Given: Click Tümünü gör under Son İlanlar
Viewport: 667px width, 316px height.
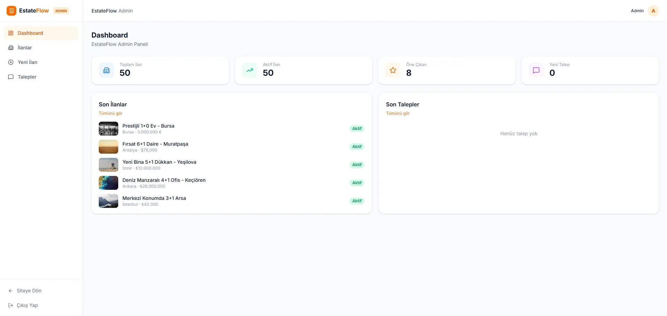Looking at the screenshot, I should click(x=111, y=113).
